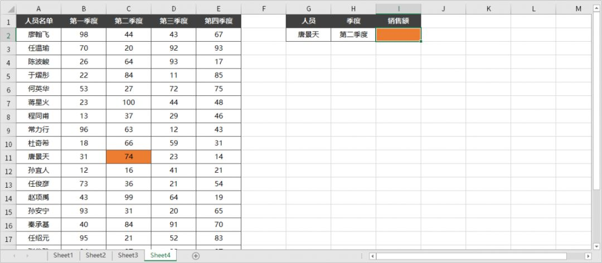602x263 pixels.
Task: Select the Sheet4 tab
Action: pos(160,255)
